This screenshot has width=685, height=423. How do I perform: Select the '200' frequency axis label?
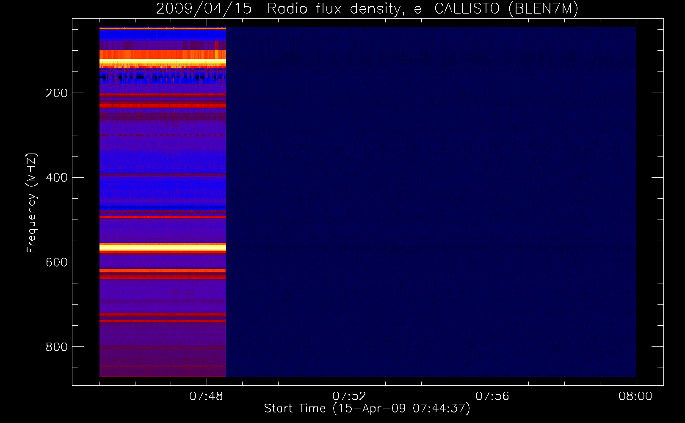[57, 93]
